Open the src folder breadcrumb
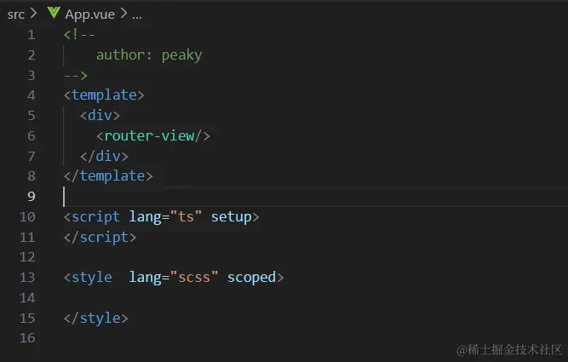Screen dimensions: 568x362 [16, 14]
